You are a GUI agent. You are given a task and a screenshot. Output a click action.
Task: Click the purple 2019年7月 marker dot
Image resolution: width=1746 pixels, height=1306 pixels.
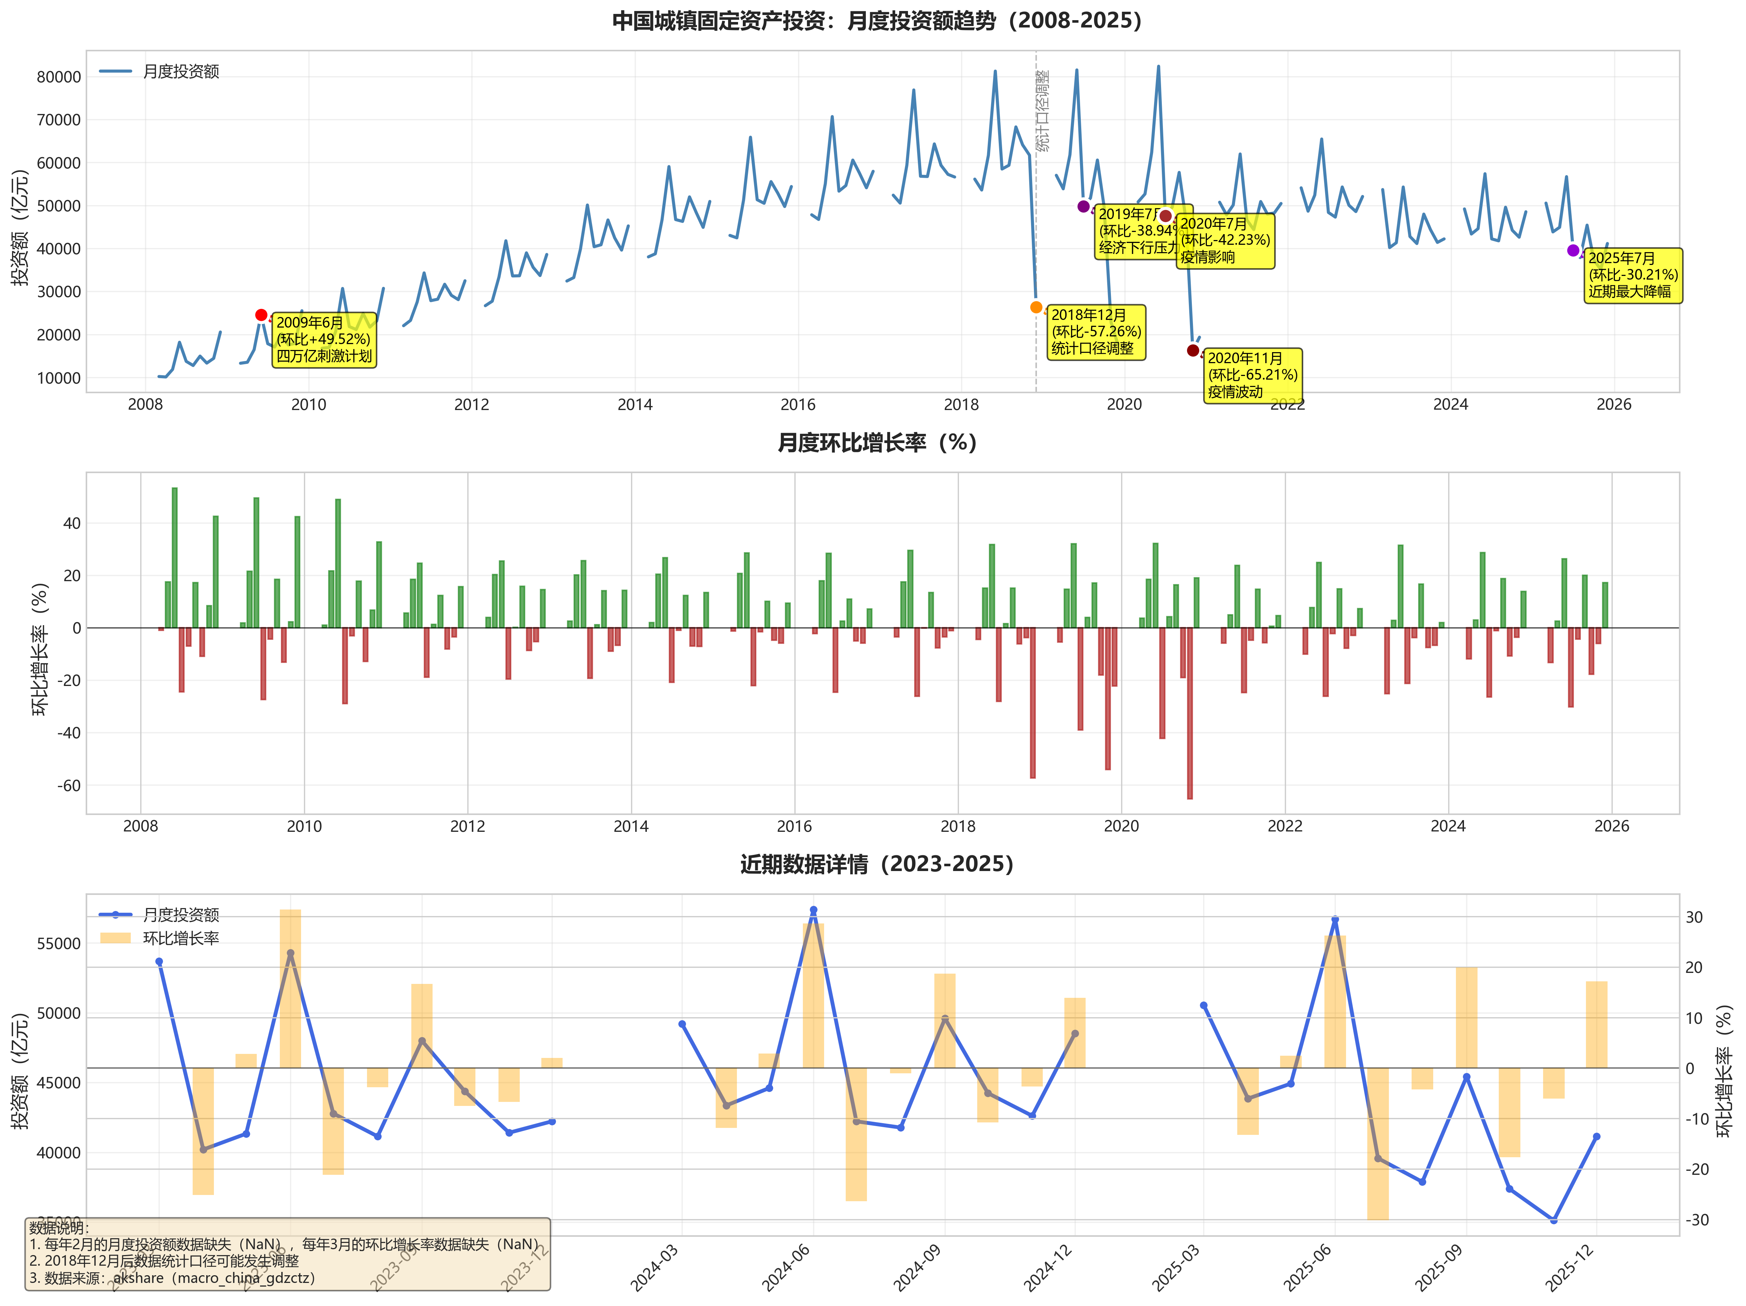1083,206
